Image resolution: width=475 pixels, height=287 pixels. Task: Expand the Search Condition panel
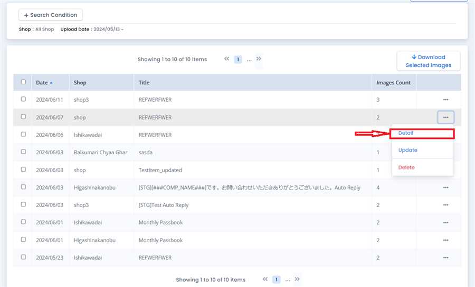(51, 15)
